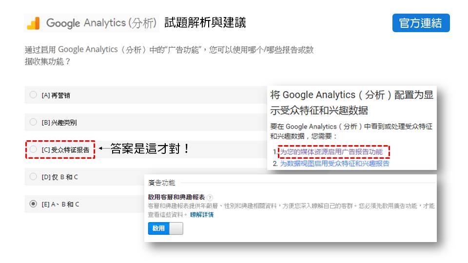Image resolution: width=468 pixels, height=263 pixels.
Task: Choose radio option [C] 受众特征报告
Action: click(x=33, y=150)
